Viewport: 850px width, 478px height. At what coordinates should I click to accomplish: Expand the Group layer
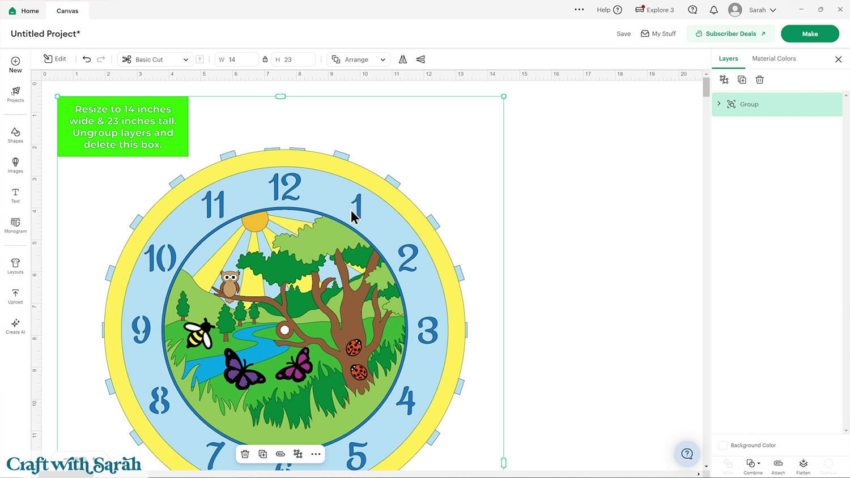[719, 104]
